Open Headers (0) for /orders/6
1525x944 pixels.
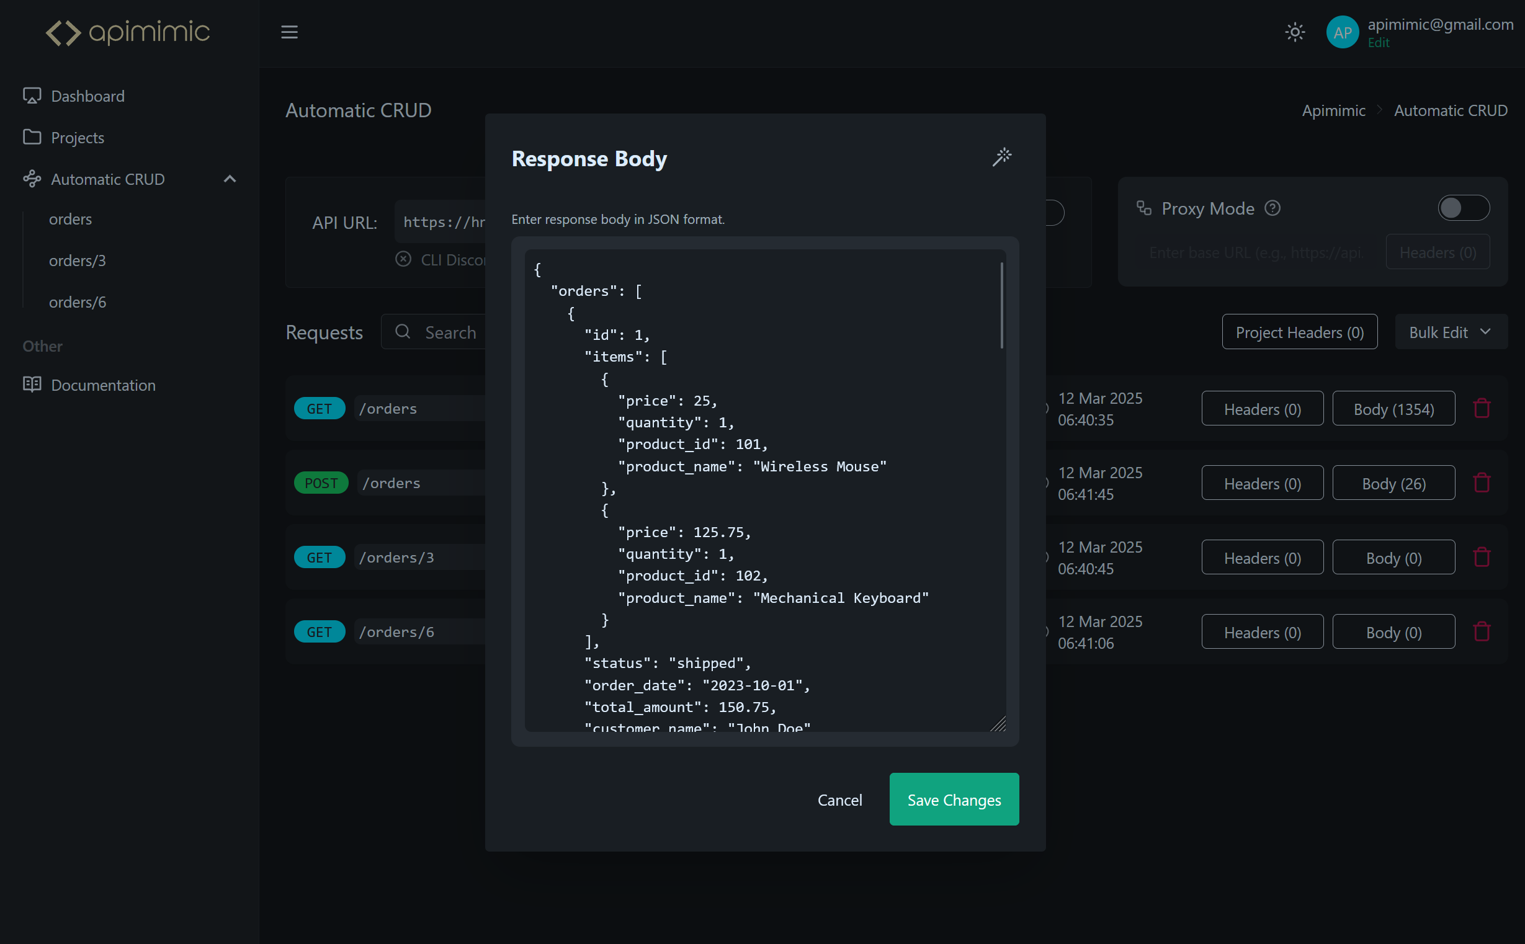[x=1262, y=632]
